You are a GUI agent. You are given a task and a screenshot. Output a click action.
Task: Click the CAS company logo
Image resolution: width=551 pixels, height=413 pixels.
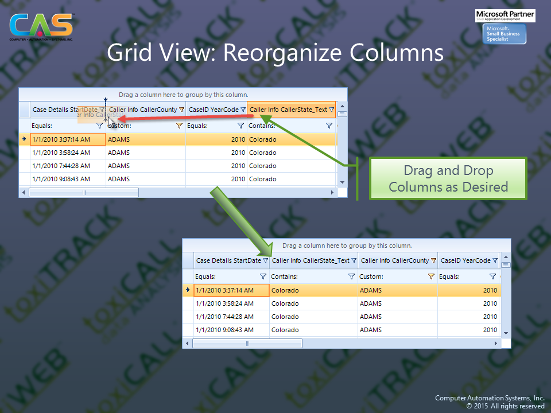[41, 27]
